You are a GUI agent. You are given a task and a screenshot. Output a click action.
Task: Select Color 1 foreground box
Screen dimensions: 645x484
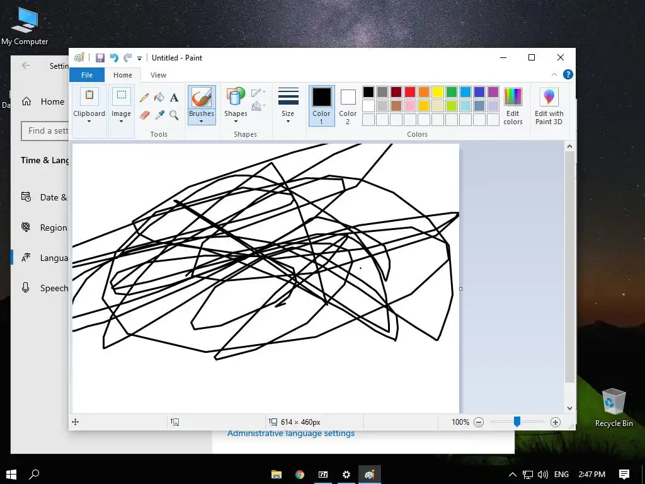pos(321,106)
